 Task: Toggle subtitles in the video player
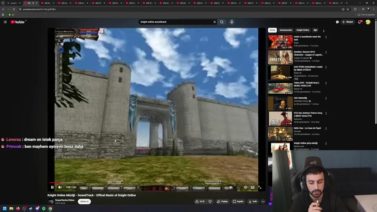238,187
